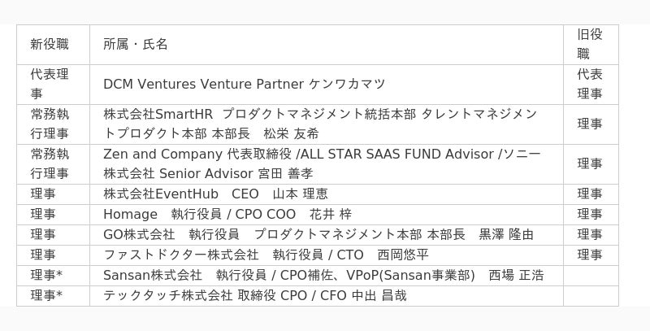The height and width of the screenshot is (331, 650).
Task: Click the Homage 花井 梓 entry
Action: pos(327,215)
